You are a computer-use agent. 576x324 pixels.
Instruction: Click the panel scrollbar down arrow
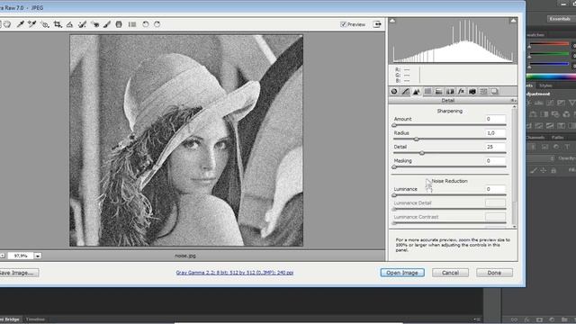click(x=514, y=227)
